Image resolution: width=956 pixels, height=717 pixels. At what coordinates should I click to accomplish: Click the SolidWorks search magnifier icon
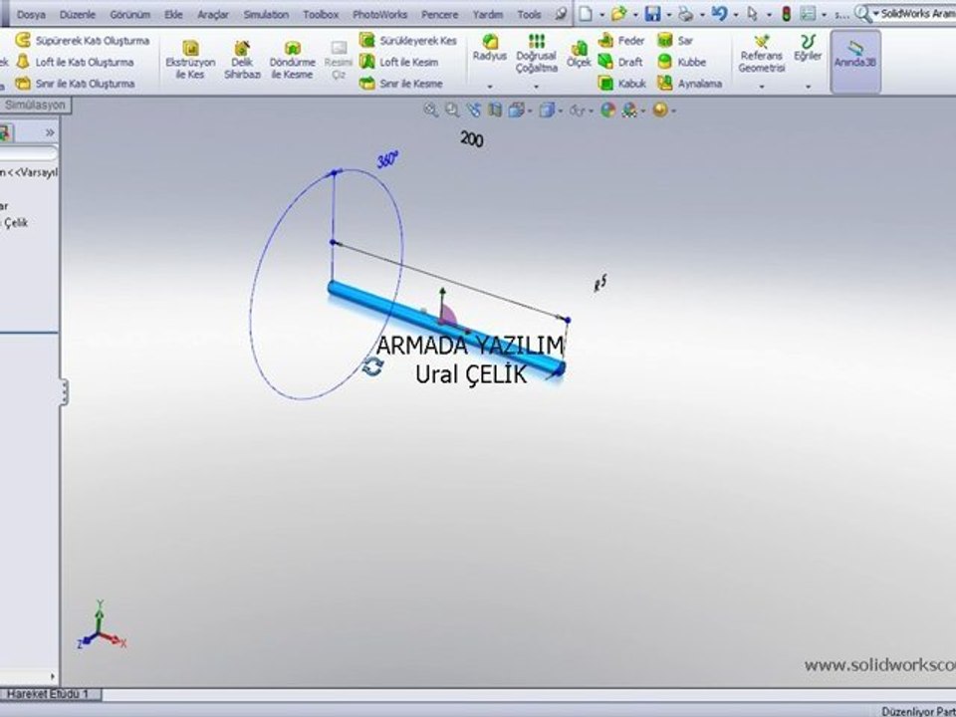pyautogui.click(x=862, y=13)
